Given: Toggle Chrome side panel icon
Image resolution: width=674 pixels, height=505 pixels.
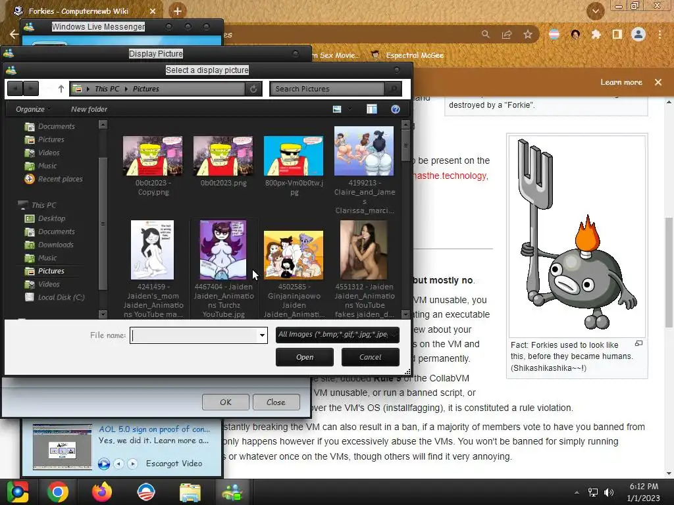Looking at the screenshot, I should click(617, 34).
